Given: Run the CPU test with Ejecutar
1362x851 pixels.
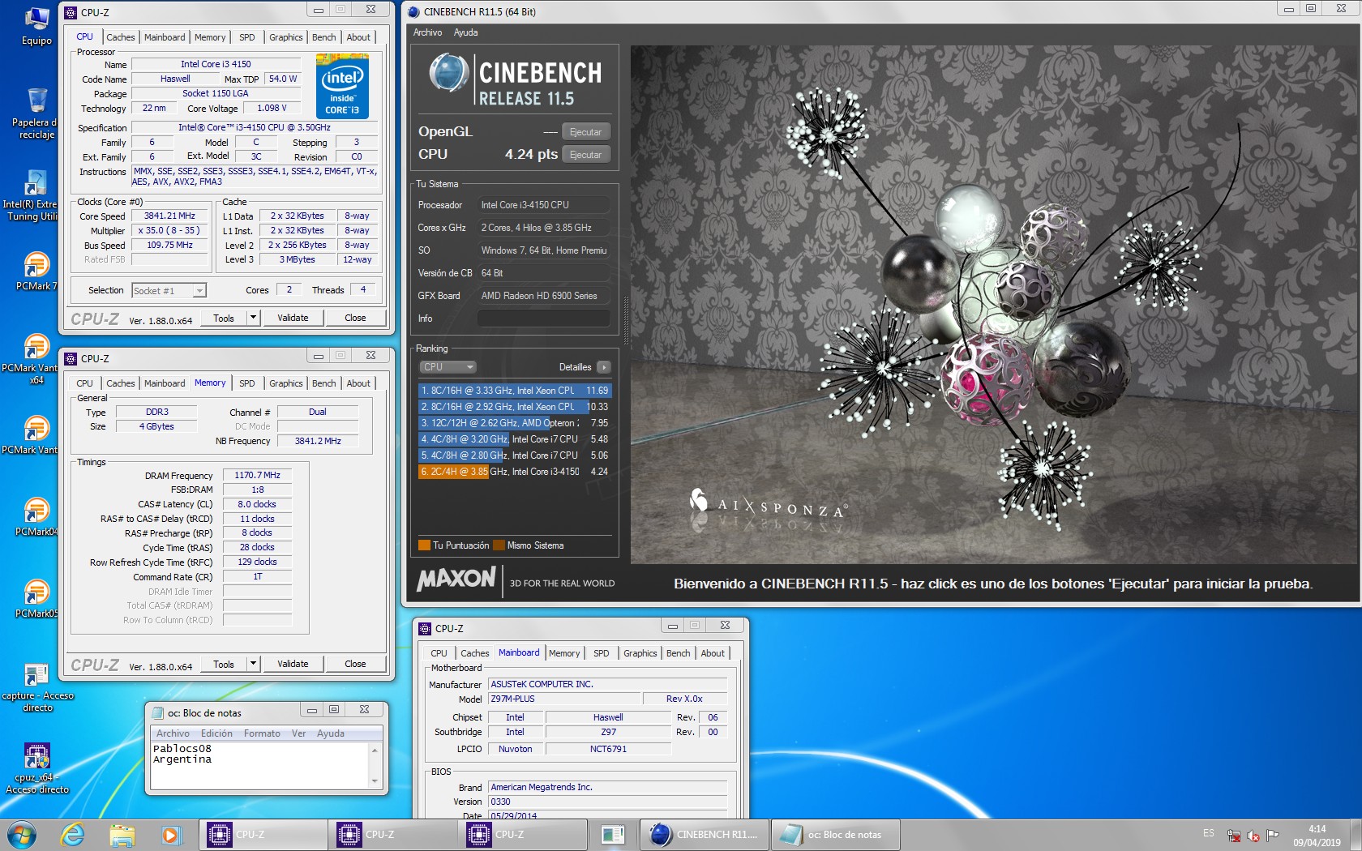Looking at the screenshot, I should pos(585,155).
